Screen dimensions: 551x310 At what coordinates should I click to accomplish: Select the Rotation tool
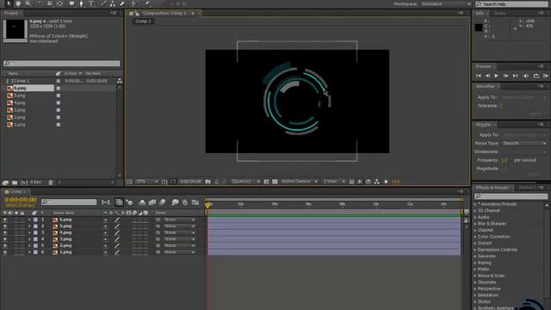[40, 3]
